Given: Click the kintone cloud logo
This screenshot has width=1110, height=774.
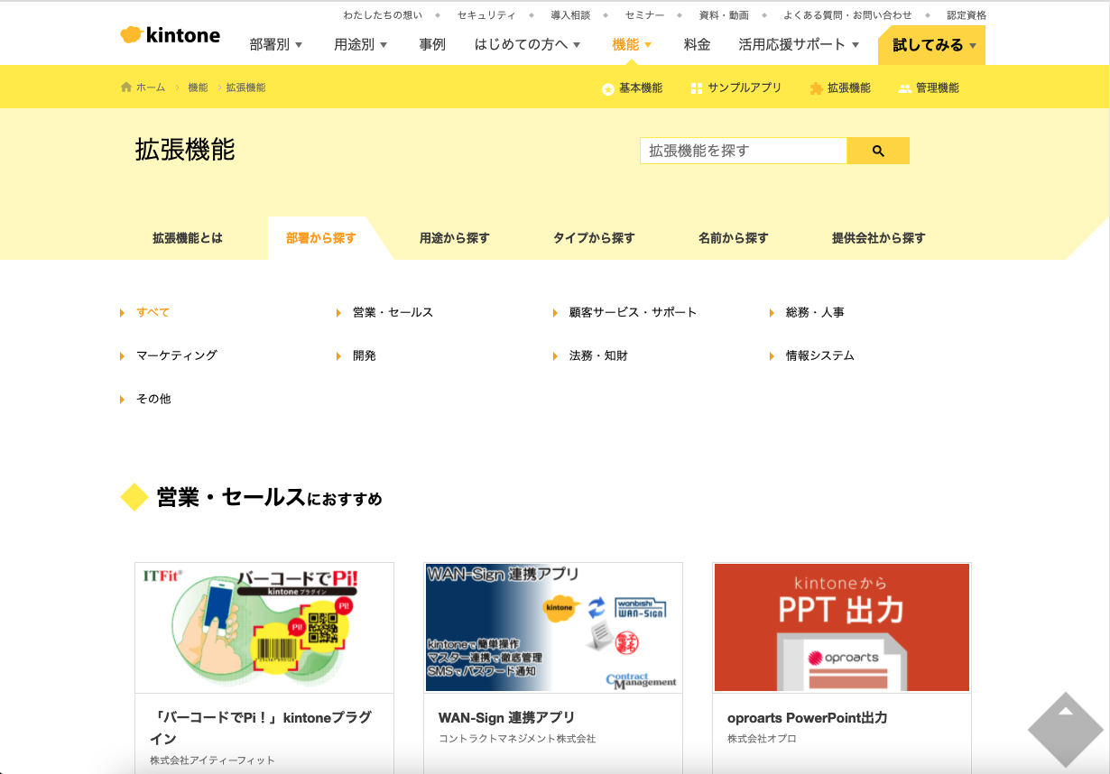Looking at the screenshot, I should (x=132, y=35).
